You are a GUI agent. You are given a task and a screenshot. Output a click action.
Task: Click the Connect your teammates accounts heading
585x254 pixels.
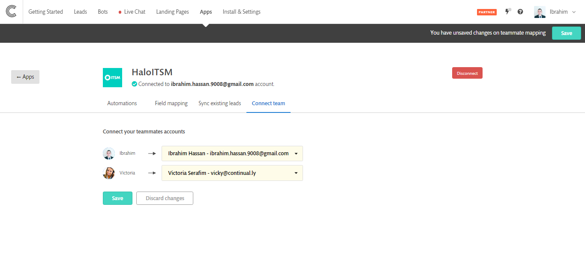point(144,132)
